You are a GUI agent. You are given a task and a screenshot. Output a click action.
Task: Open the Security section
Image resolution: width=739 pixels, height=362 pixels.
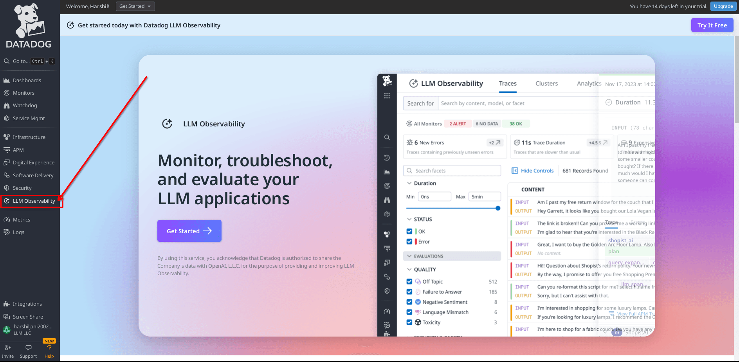[x=22, y=188]
